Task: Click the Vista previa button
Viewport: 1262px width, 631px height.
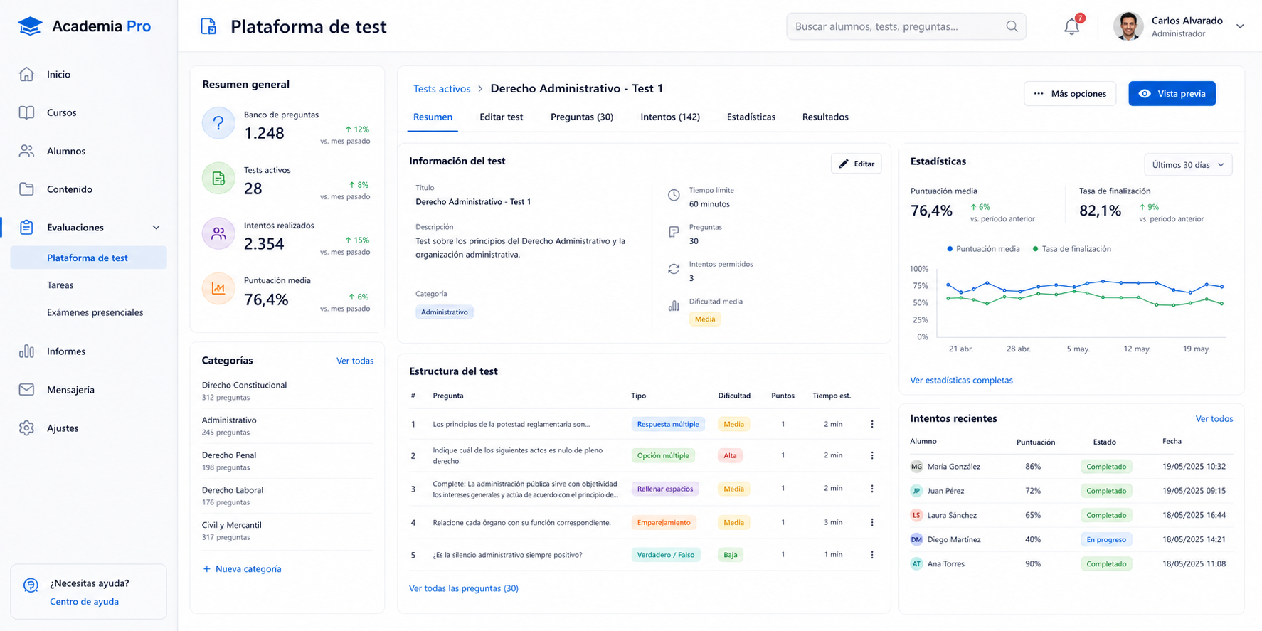Action: pyautogui.click(x=1172, y=94)
